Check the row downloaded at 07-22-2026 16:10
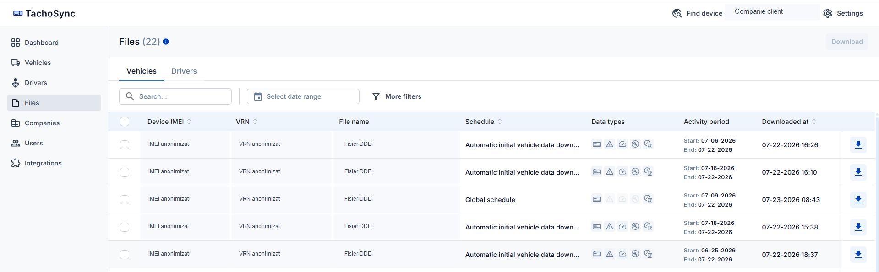Viewport: 879px width, 272px height. pyautogui.click(x=125, y=172)
